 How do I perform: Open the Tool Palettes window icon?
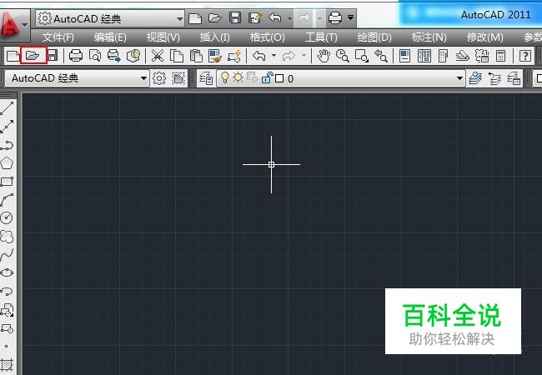point(443,56)
